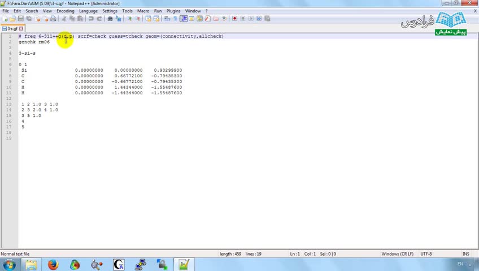Image resolution: width=479 pixels, height=271 pixels.
Task: Click connectivity line '2 3 2.0 4 1.0'
Action: click(40, 110)
